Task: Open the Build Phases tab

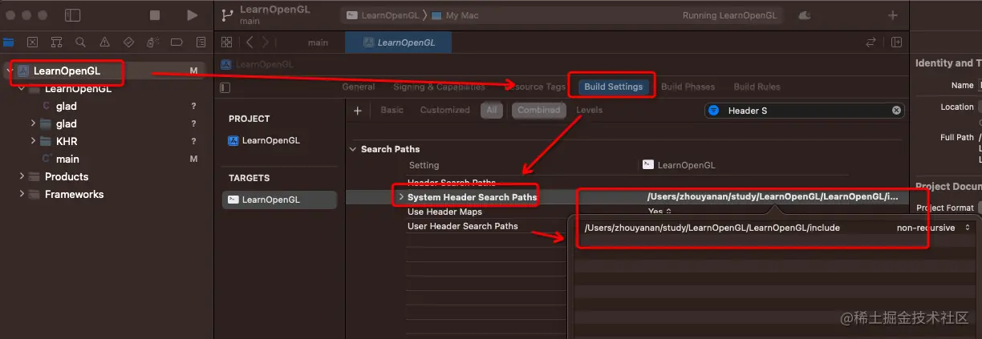Action: pos(688,87)
